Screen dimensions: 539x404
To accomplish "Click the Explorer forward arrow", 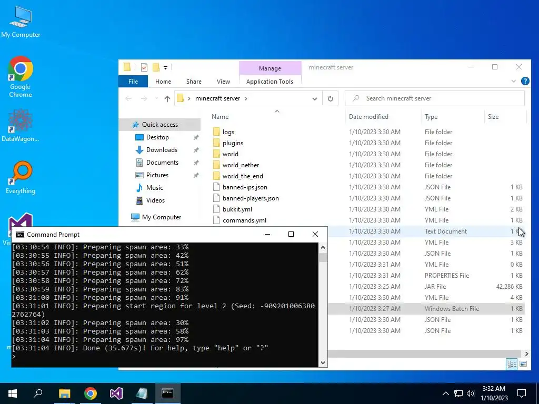I will point(144,98).
